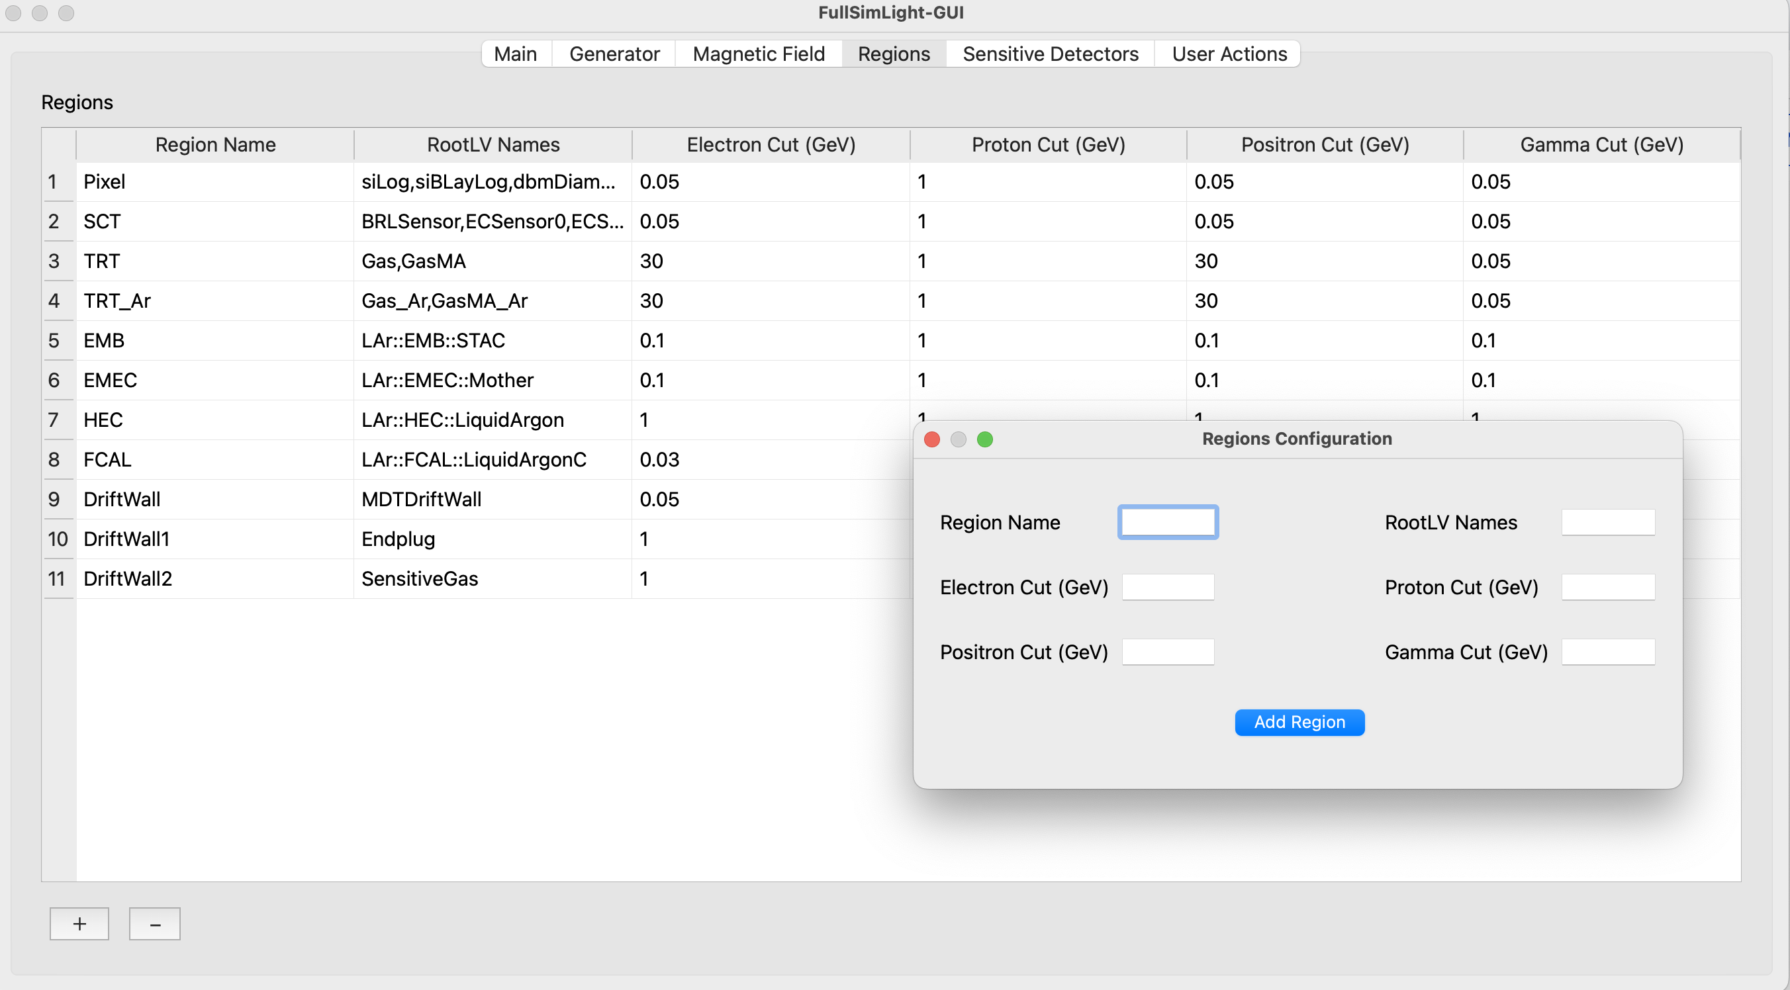Select row header number 1

[x=58, y=182]
